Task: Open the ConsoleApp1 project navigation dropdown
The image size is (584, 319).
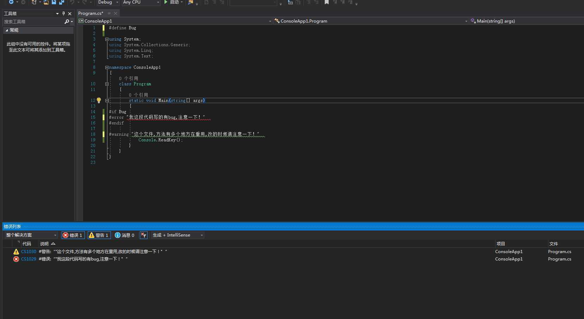Action: 175,21
